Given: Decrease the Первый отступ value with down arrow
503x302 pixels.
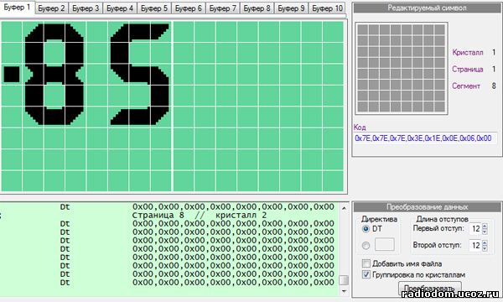Looking at the screenshot, I should (x=485, y=232).
